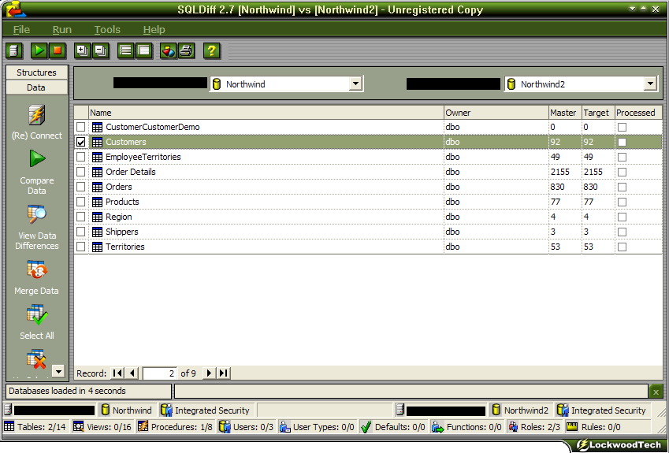
Task: Sort by the Owner column header
Action: pos(496,113)
